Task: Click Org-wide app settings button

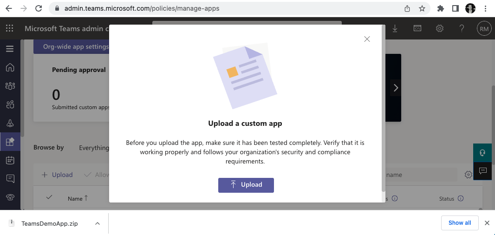Action: (72, 47)
